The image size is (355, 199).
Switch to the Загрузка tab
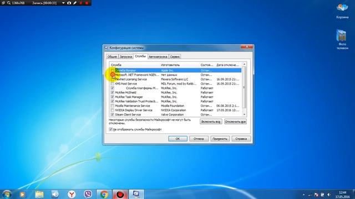pos(126,56)
